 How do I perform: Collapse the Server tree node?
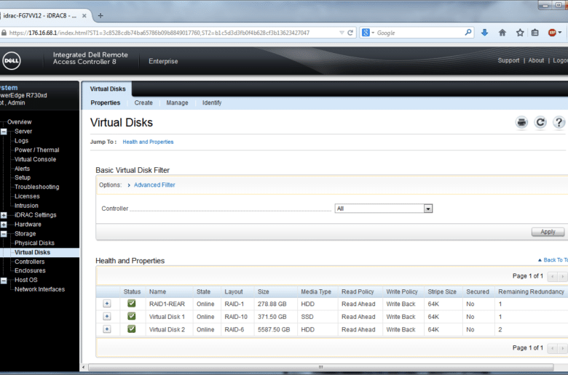pos(4,132)
